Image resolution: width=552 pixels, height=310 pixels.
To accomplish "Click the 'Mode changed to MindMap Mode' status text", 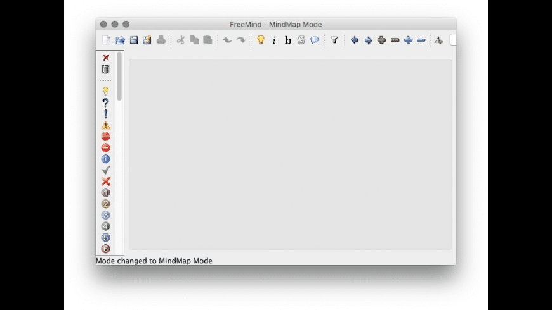I will tap(154, 261).
